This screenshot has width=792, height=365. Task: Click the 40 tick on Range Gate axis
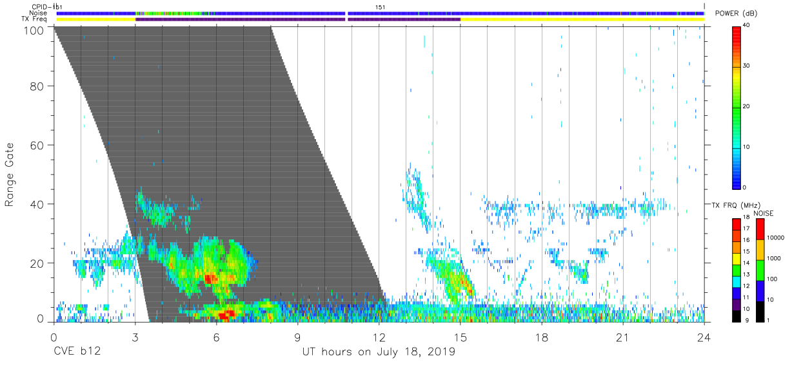point(37,204)
